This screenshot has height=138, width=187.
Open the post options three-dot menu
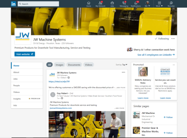123,72
